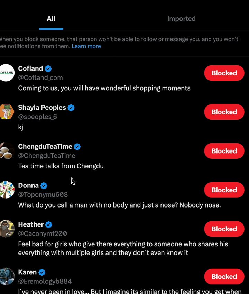Open Shayla Peoples' hexagonal avatar
The width and height of the screenshot is (249, 294).
pos(7,112)
